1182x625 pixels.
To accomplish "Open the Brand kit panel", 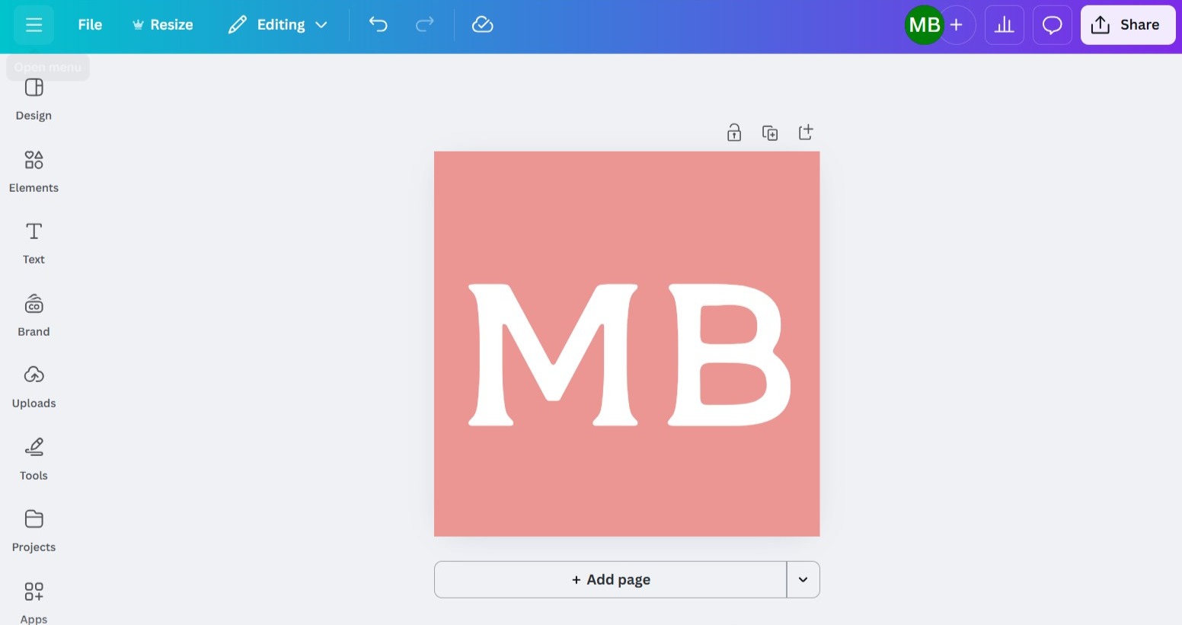I will [34, 314].
